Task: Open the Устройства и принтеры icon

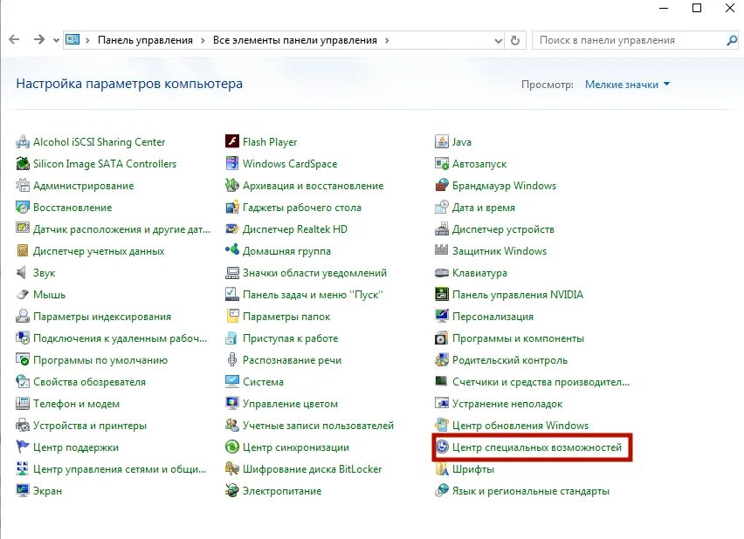Action: 23,426
